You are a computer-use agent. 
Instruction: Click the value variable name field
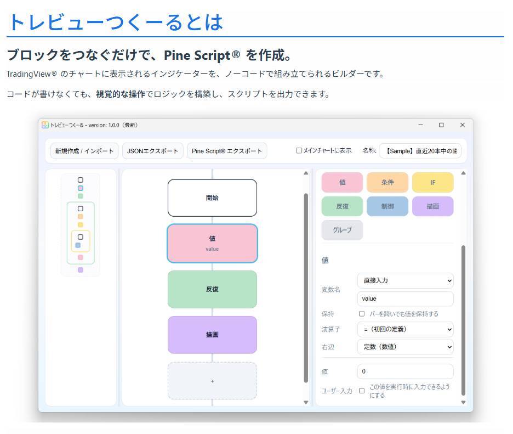click(x=406, y=298)
